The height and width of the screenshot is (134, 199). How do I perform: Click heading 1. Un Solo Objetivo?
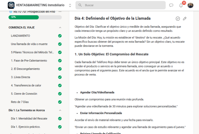(112, 54)
